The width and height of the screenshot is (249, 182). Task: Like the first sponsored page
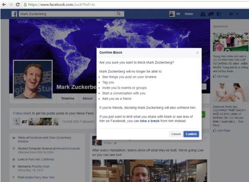(221, 77)
